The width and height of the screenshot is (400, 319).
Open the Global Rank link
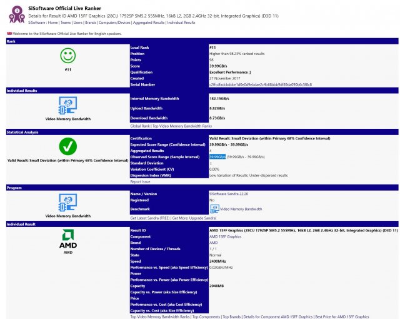click(141, 126)
